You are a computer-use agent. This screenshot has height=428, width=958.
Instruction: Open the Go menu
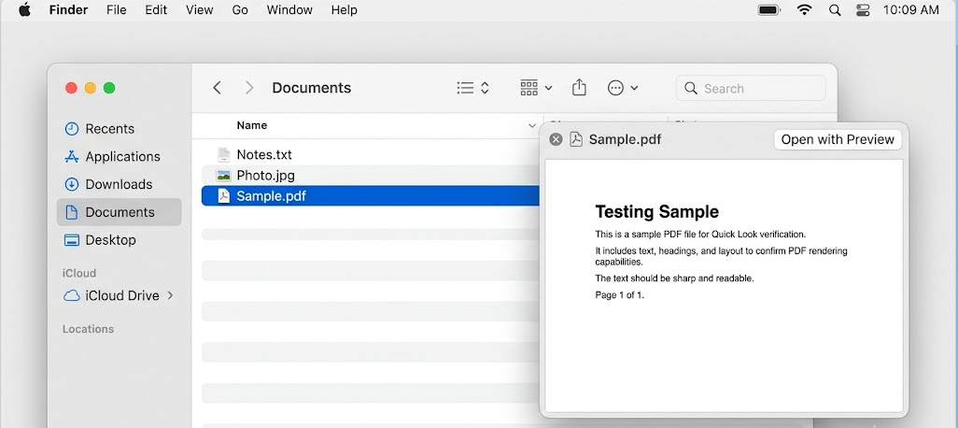tap(240, 9)
